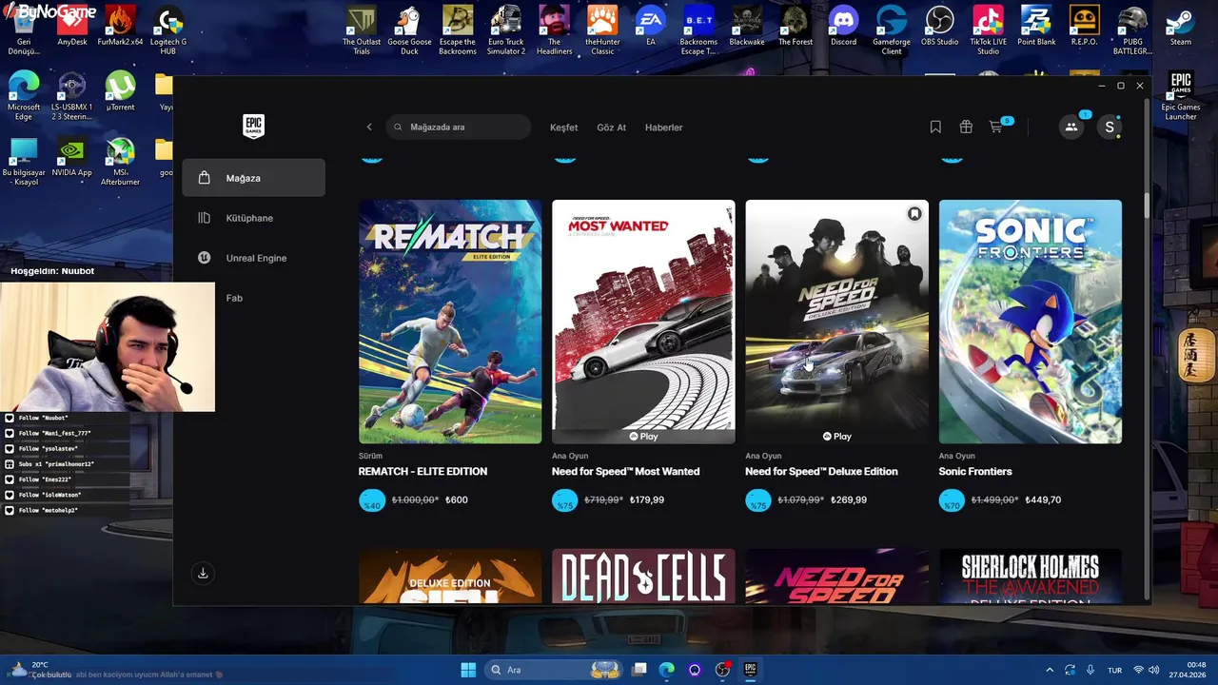Viewport: 1218px width, 685px height.
Task: Click the Need for Speed Deluxe Edition title
Action: [x=821, y=472]
